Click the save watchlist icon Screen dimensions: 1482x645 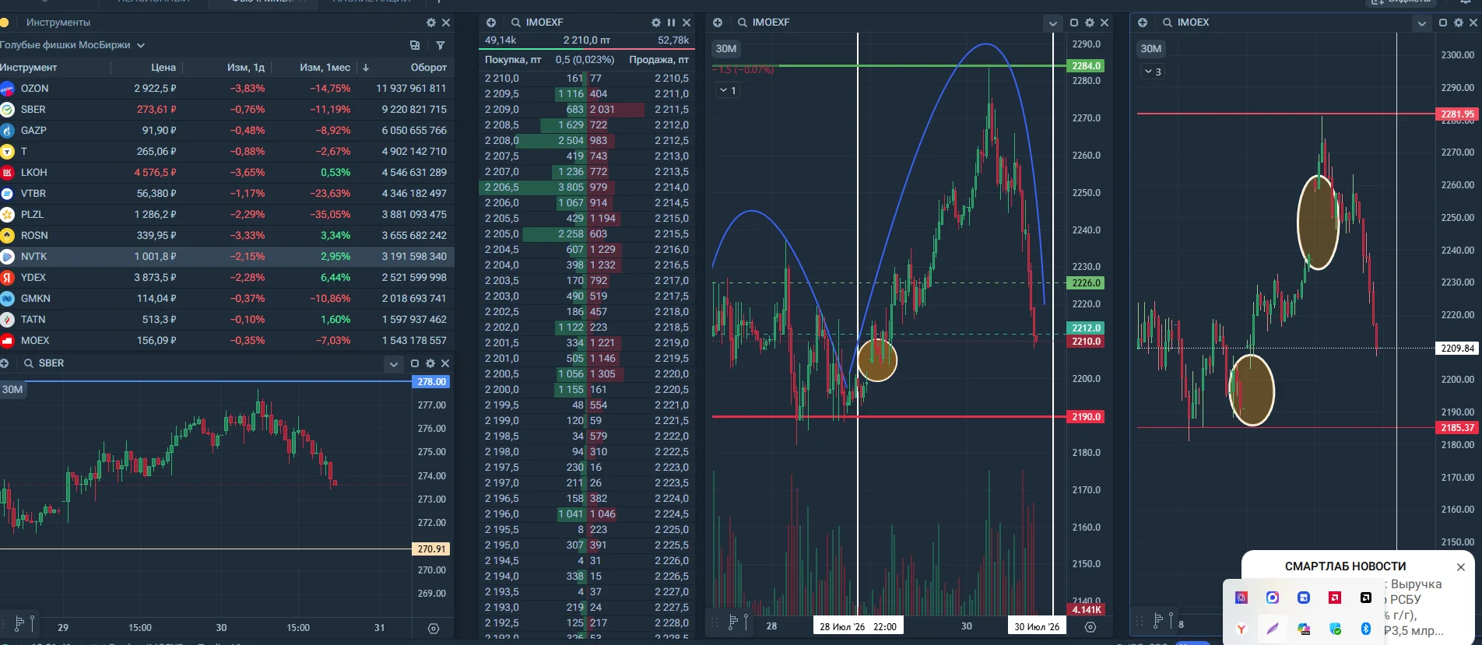[415, 45]
